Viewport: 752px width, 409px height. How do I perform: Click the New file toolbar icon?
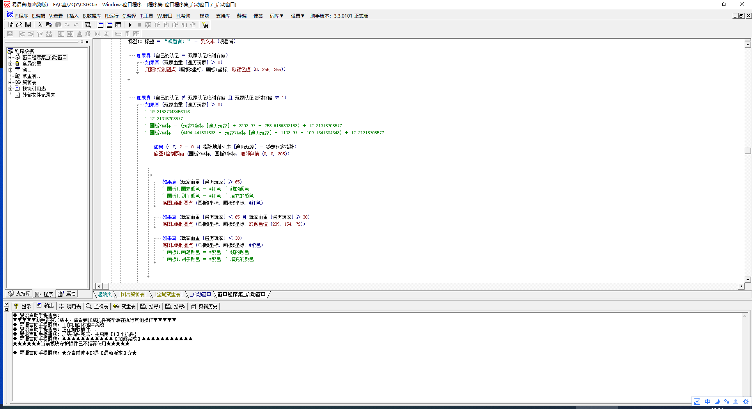(11, 25)
